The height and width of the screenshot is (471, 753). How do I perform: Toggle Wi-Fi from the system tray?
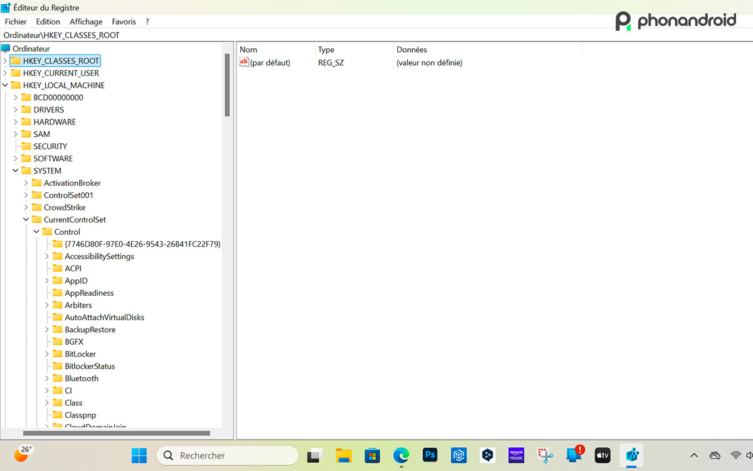click(735, 455)
